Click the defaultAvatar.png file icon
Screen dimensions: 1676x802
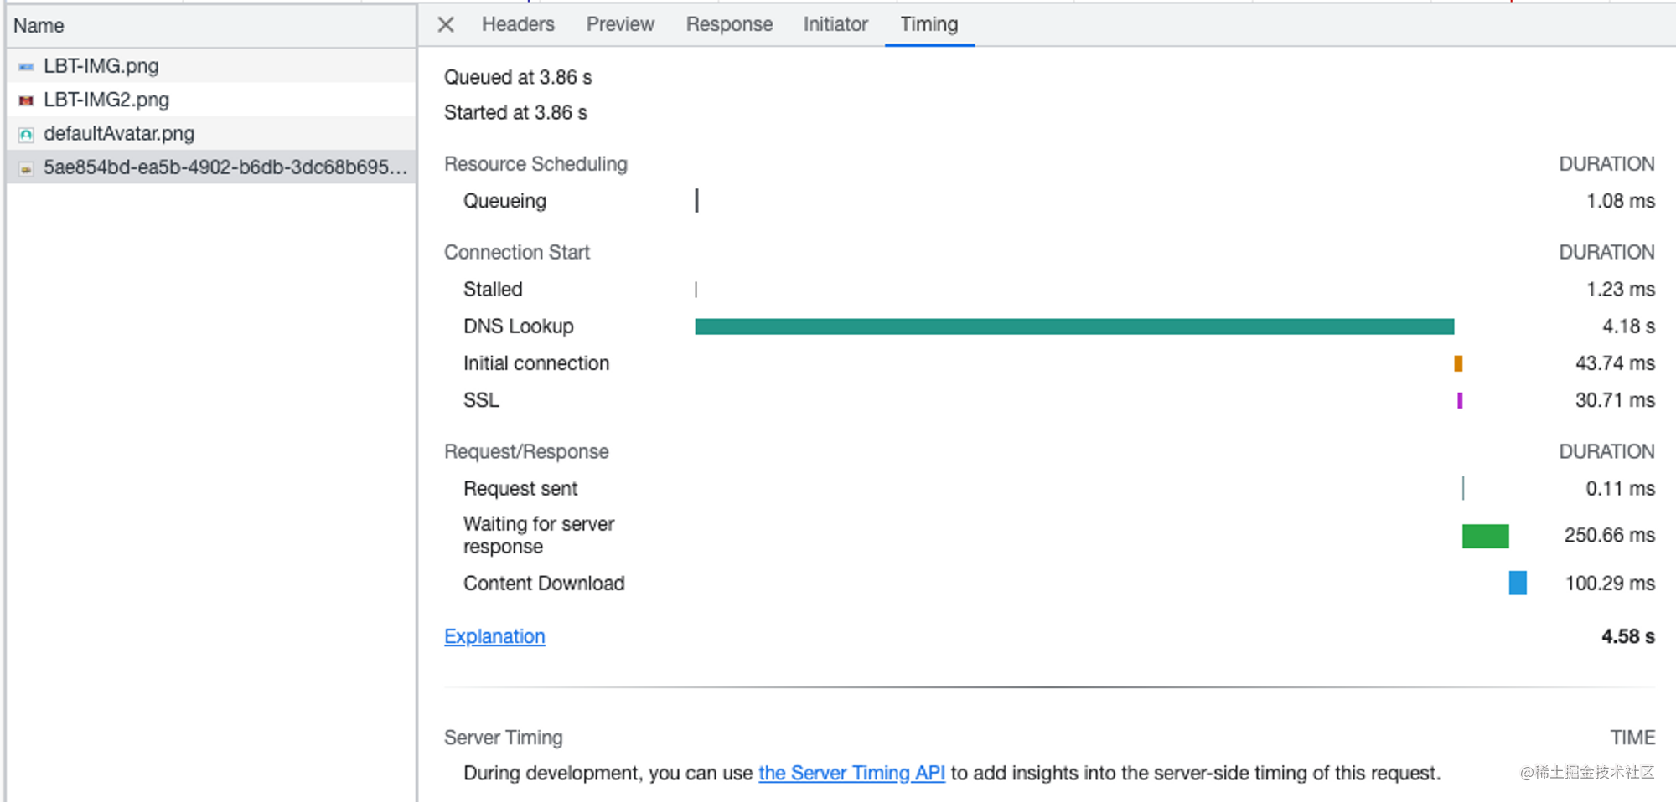click(x=26, y=134)
